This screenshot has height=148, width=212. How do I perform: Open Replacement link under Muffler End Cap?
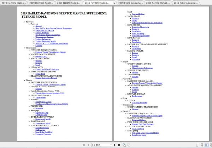coord(137,96)
